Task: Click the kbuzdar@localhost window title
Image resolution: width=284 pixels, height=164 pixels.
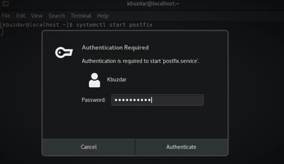Action: click(153, 4)
